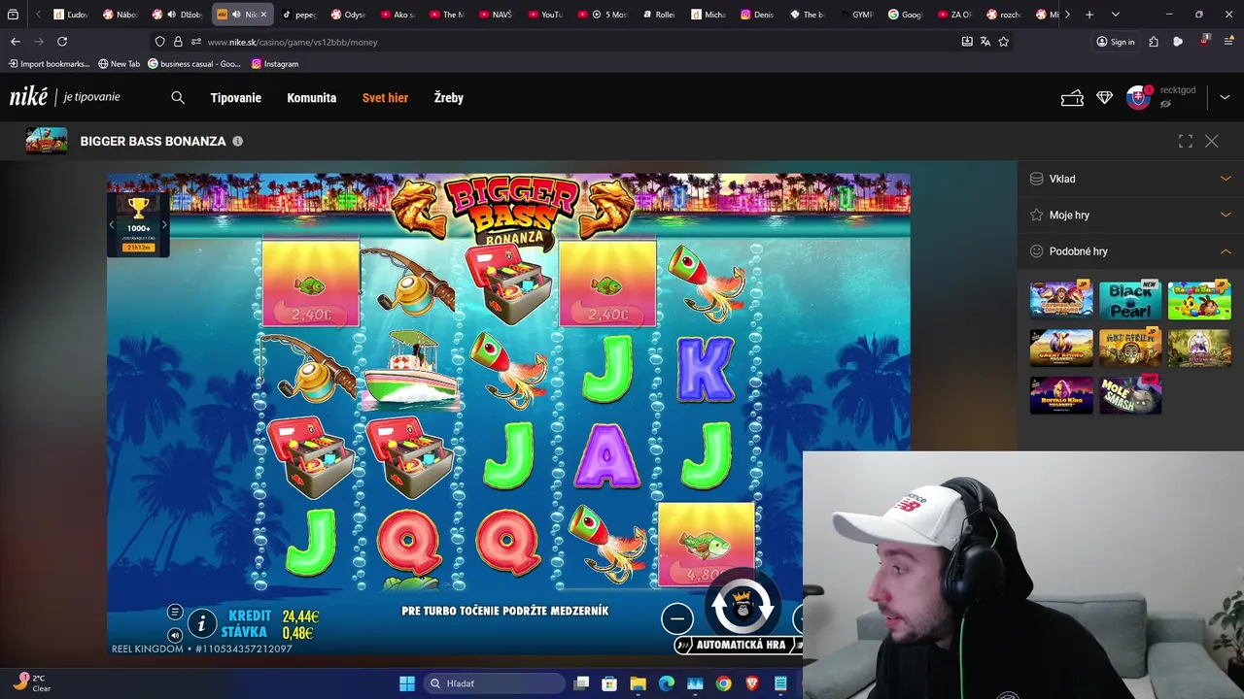Image resolution: width=1244 pixels, height=699 pixels.
Task: Bookmark this page with star icon
Action: 1004,42
